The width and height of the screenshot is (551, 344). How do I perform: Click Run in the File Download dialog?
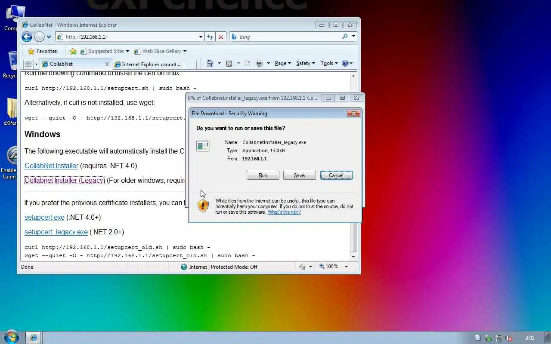pos(263,175)
